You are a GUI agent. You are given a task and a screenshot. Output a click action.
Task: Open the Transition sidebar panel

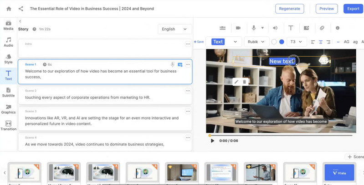point(8,126)
